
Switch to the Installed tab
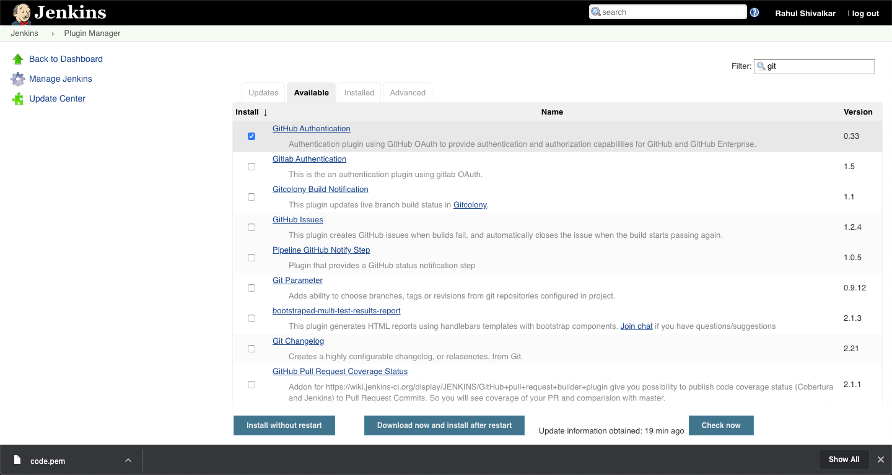click(x=359, y=92)
